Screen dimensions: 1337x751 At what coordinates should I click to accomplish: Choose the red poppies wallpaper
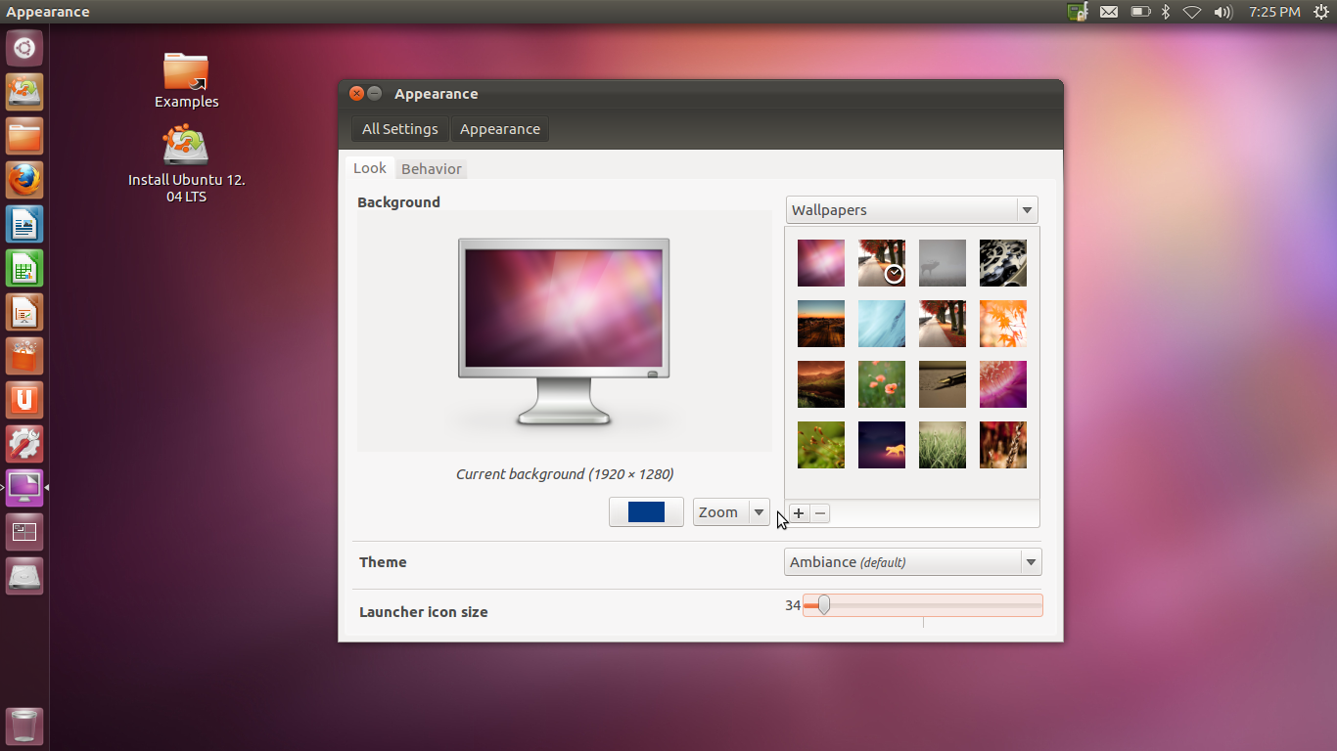point(882,384)
